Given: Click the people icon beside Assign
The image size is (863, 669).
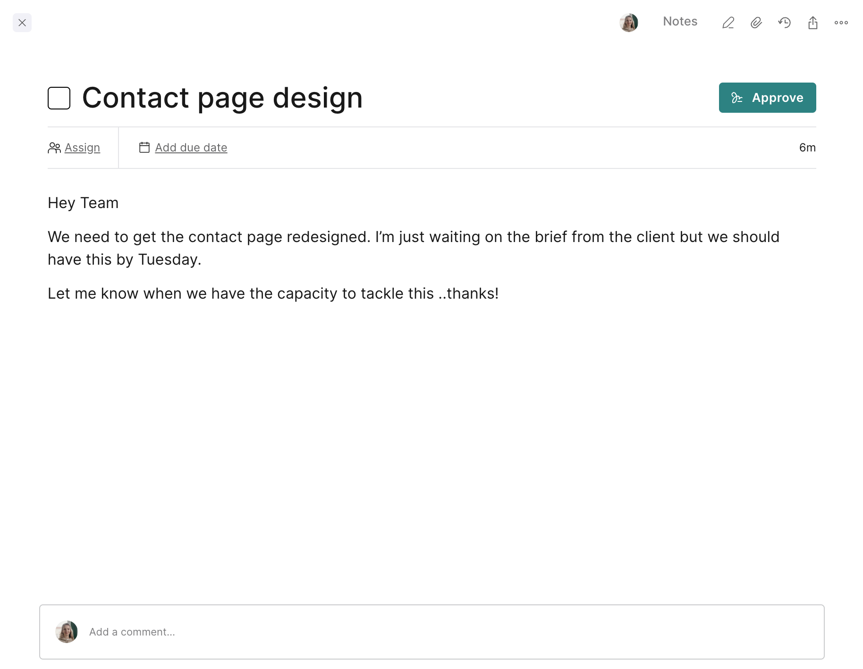Looking at the screenshot, I should click(54, 148).
